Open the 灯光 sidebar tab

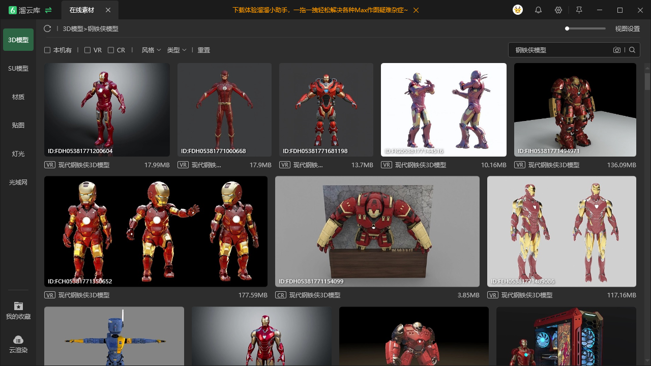coord(18,154)
